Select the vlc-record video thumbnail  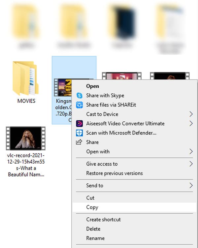pyautogui.click(x=26, y=138)
